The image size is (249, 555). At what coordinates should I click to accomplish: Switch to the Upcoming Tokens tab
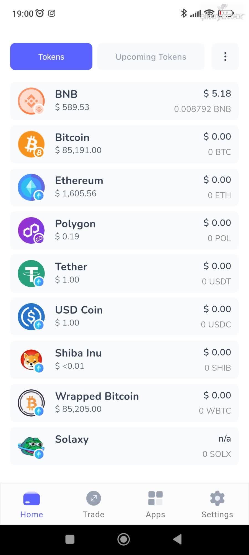151,56
